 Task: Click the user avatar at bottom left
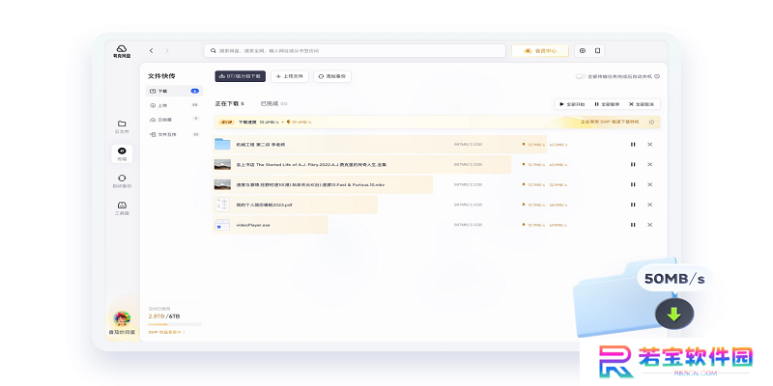click(x=122, y=318)
